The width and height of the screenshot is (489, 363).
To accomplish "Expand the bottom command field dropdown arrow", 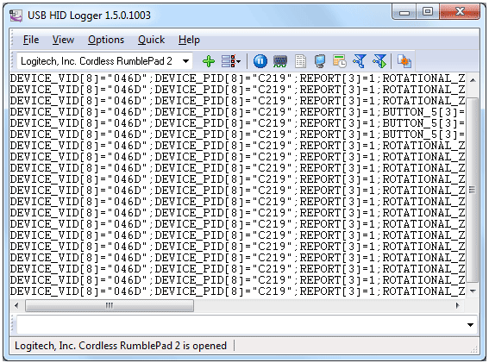I will pyautogui.click(x=470, y=325).
